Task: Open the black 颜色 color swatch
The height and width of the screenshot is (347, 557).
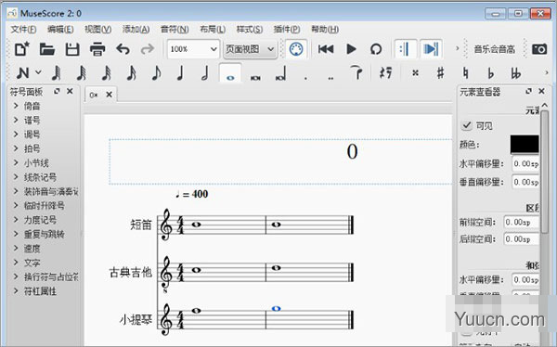Action: pos(525,145)
